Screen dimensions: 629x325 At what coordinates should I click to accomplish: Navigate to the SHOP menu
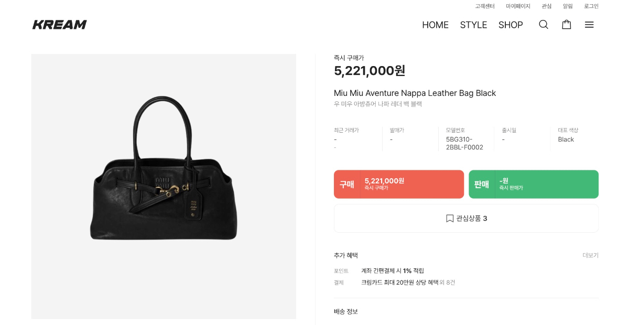coord(511,25)
